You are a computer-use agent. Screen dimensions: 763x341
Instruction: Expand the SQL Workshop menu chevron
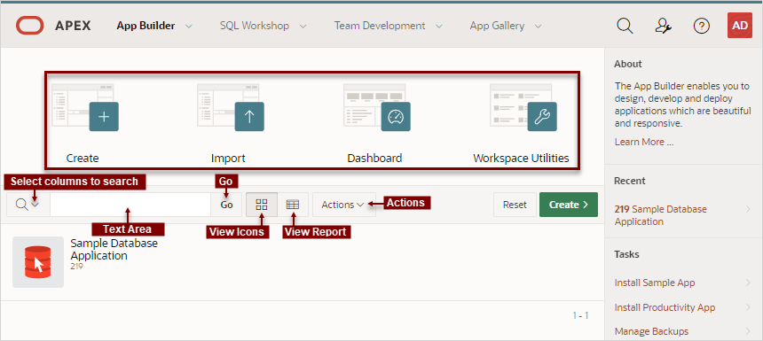pyautogui.click(x=303, y=27)
